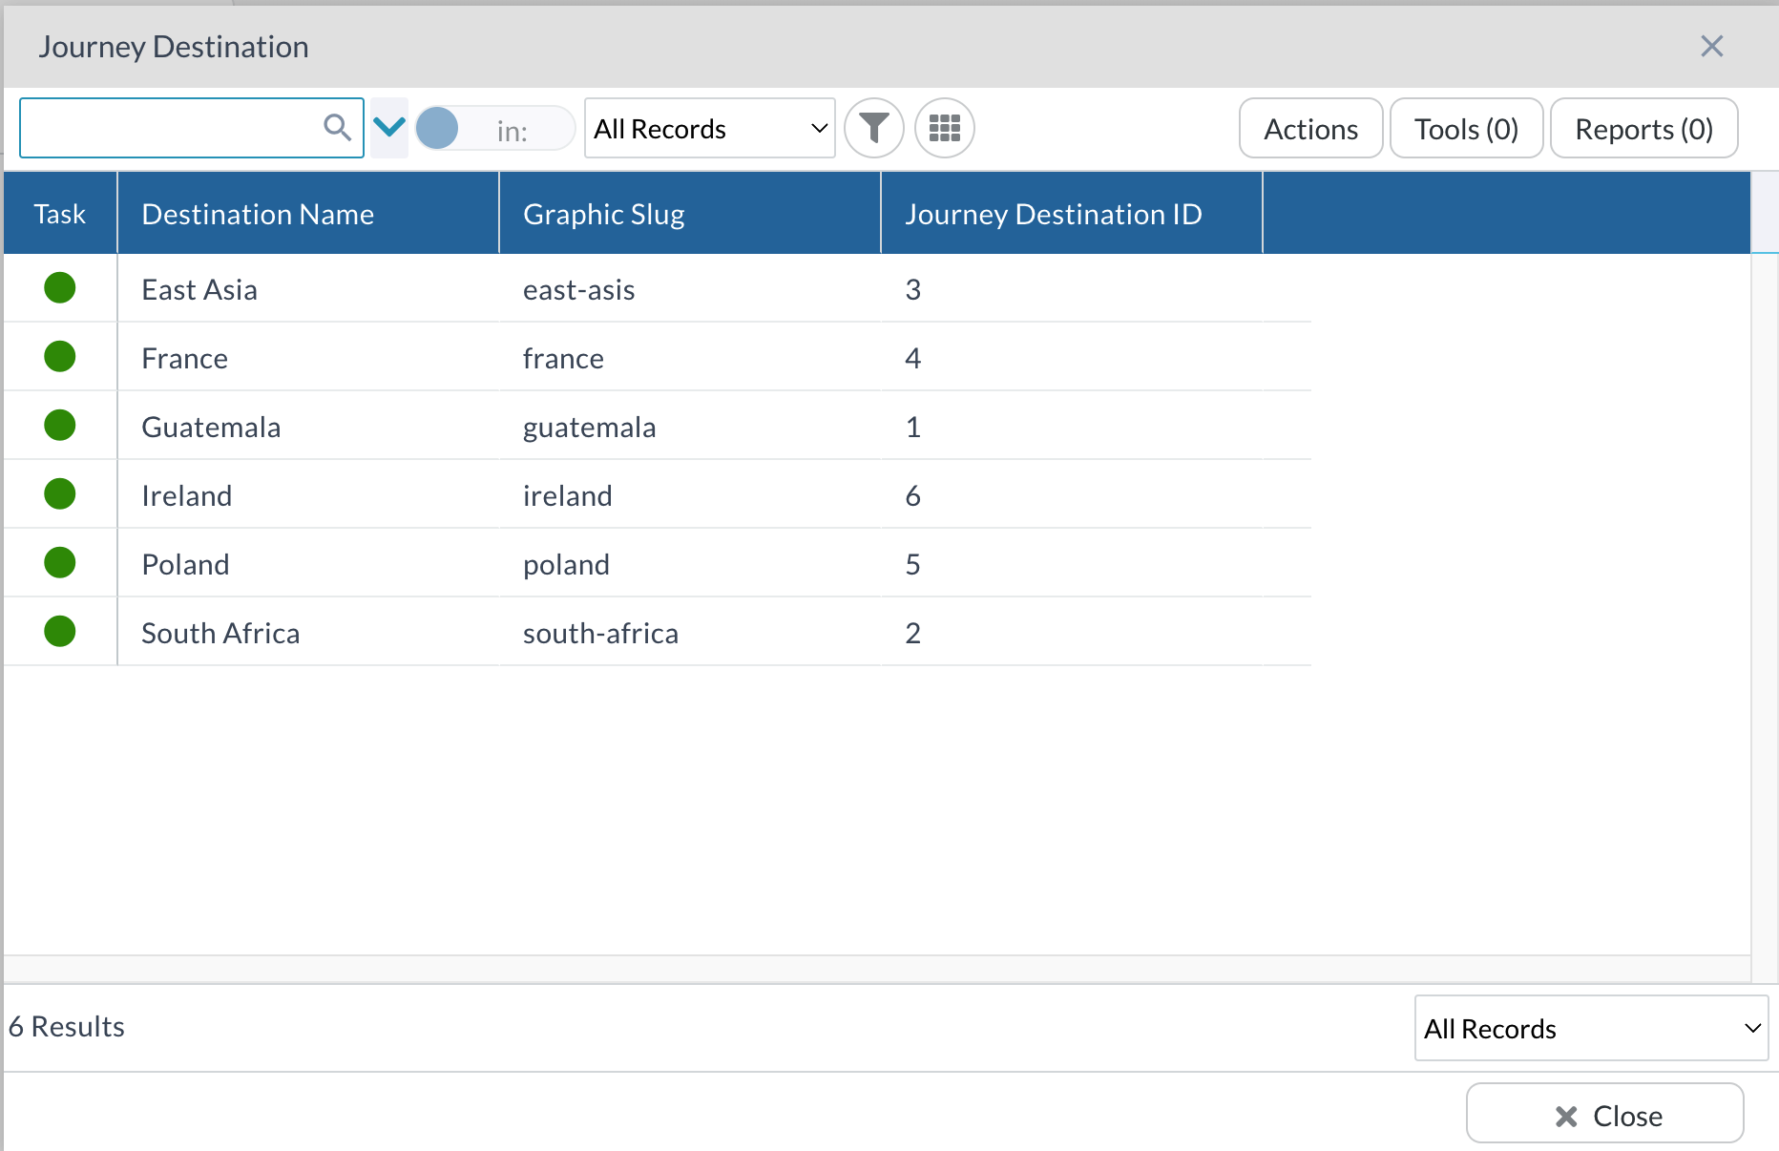Sort by Destination Name column header
The image size is (1779, 1151).
tap(307, 214)
